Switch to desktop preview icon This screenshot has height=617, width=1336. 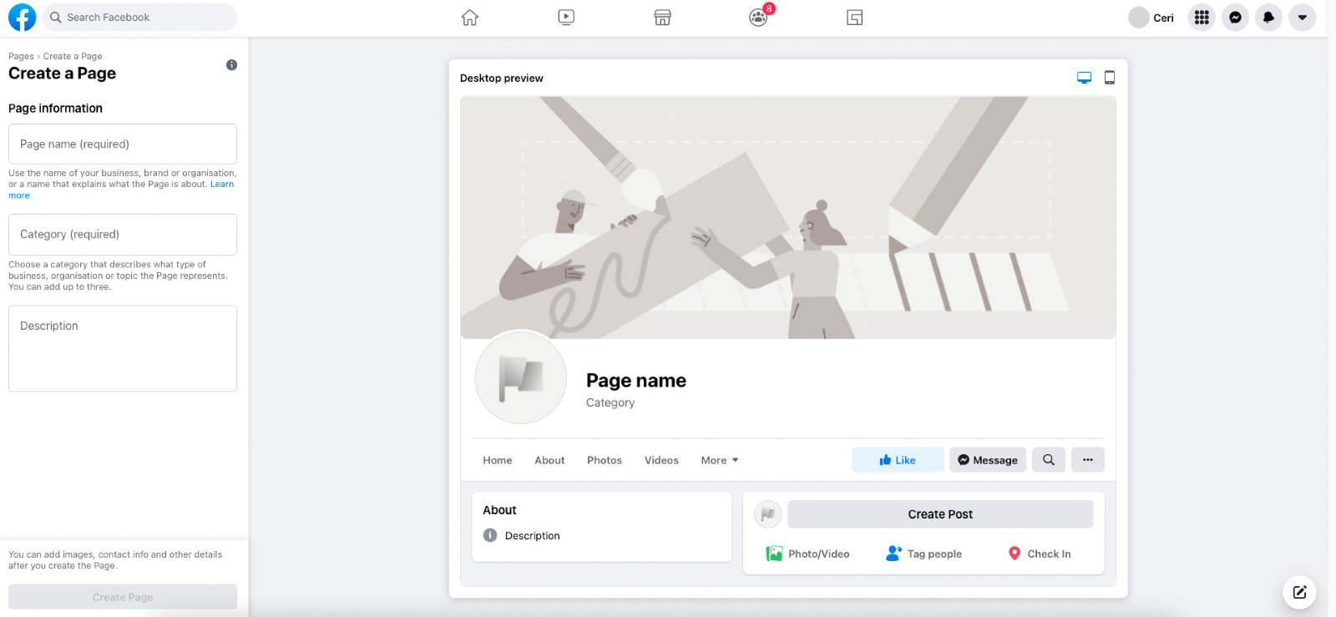coord(1084,78)
